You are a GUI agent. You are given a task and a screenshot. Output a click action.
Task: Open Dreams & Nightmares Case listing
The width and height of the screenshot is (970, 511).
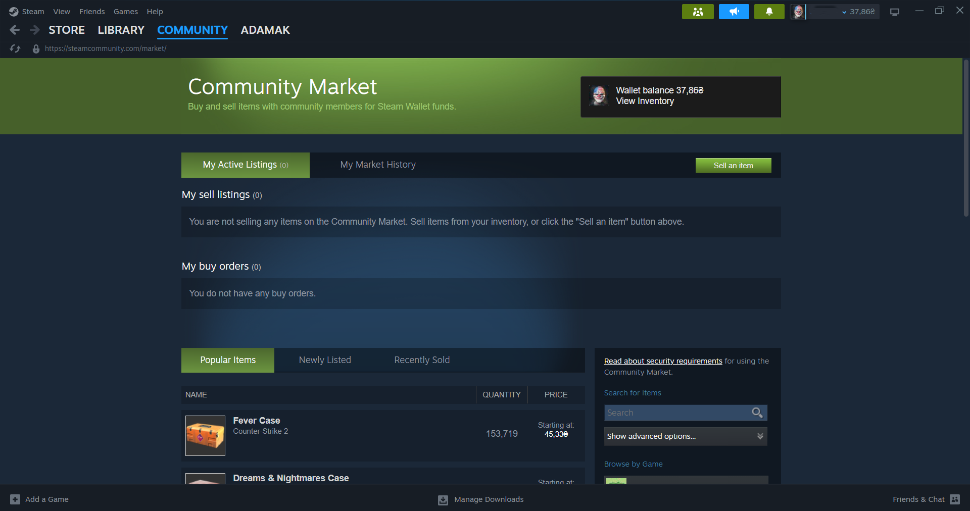(x=291, y=478)
